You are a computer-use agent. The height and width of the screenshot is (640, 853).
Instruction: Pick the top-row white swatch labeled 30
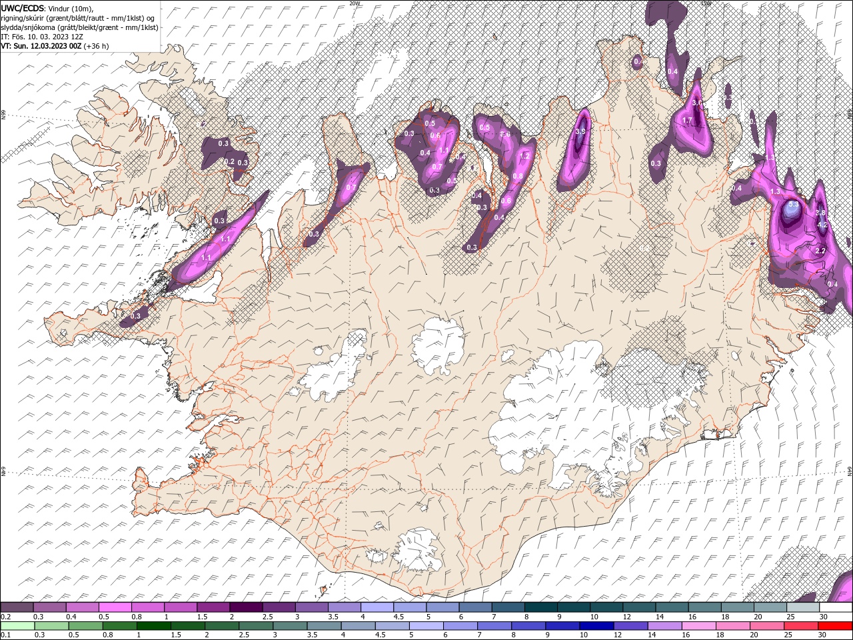click(835, 607)
